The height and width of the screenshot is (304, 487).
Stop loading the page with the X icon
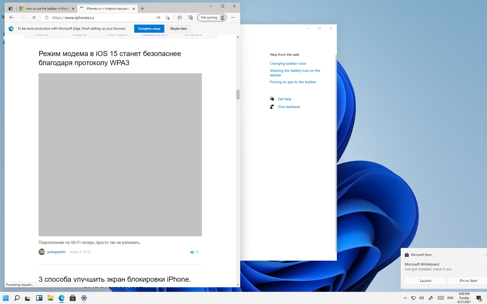coord(34,17)
